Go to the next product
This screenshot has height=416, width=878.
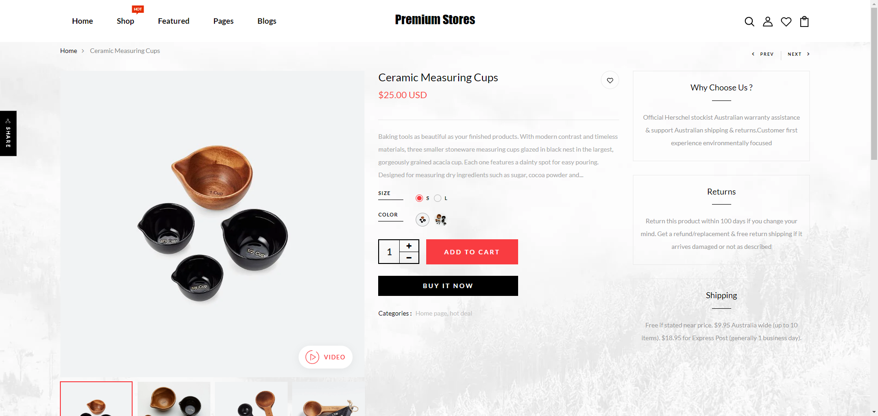click(798, 54)
